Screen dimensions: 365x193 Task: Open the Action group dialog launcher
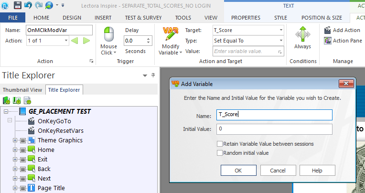click(91, 61)
